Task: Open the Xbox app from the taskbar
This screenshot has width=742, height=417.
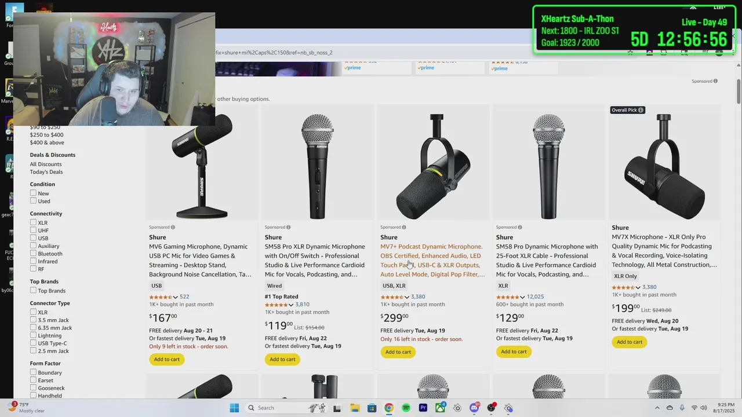Action: (440, 408)
